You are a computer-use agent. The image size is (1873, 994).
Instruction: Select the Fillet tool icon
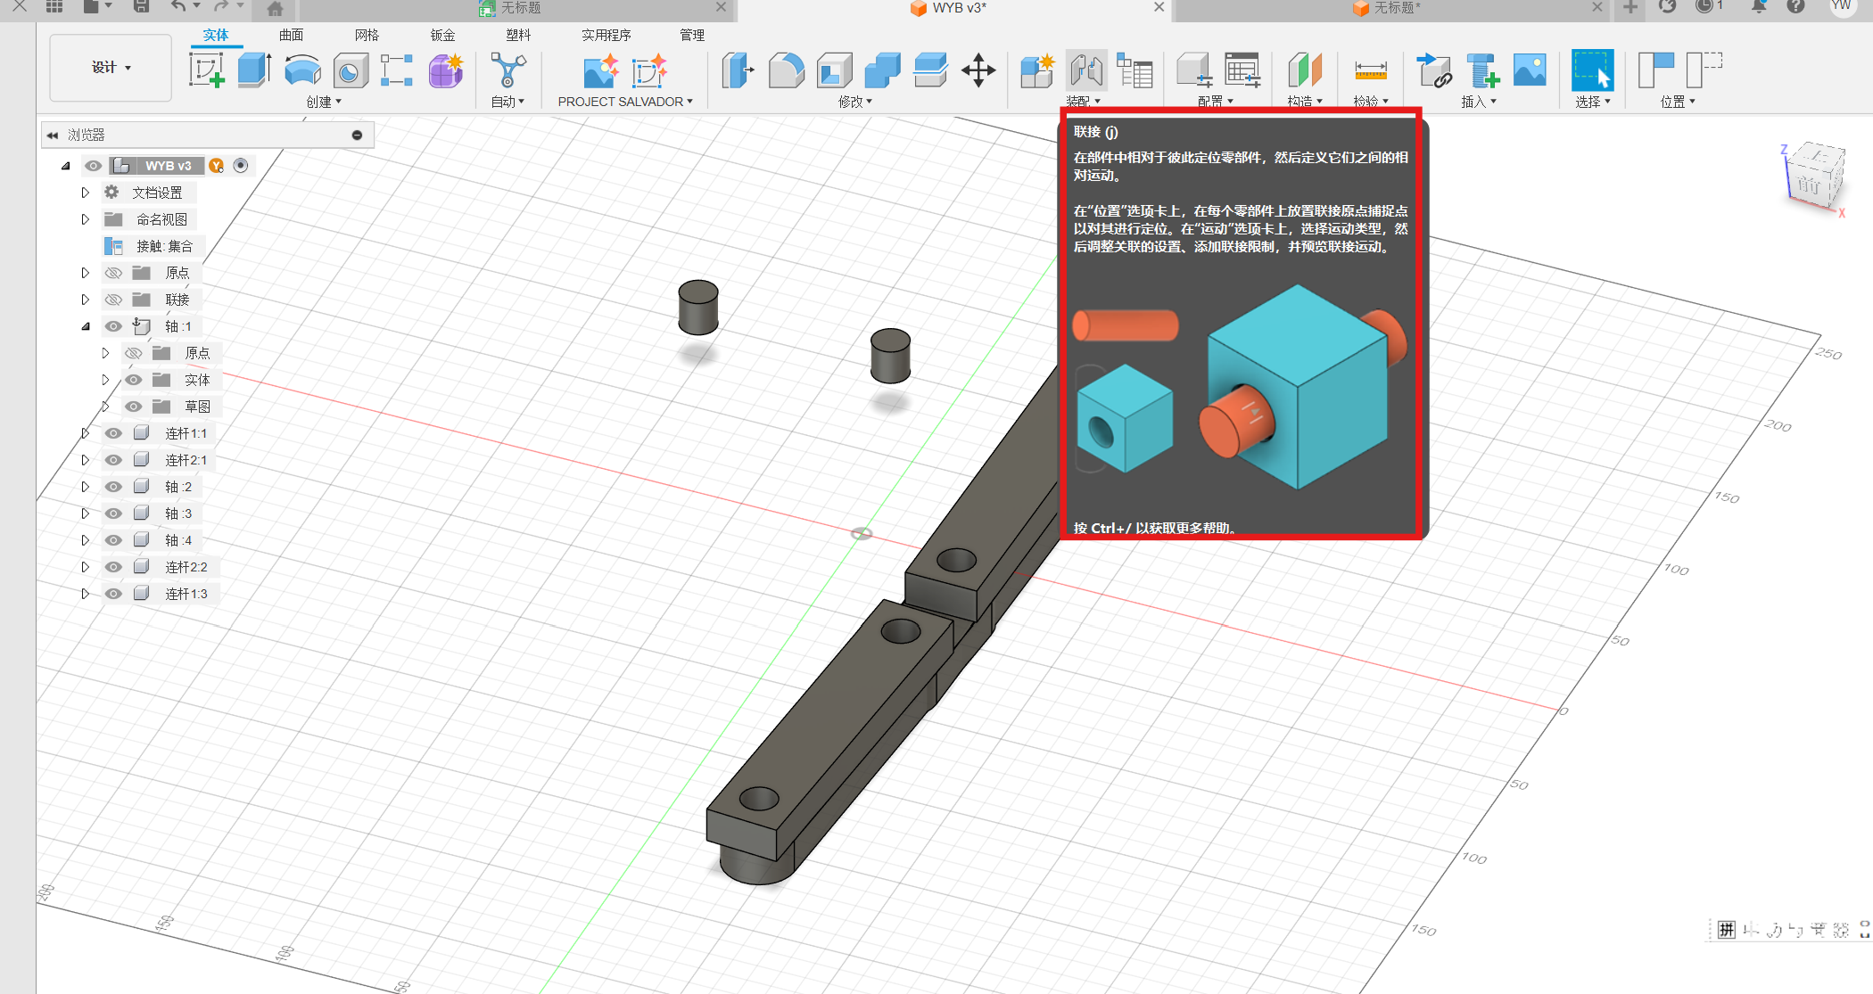point(786,70)
